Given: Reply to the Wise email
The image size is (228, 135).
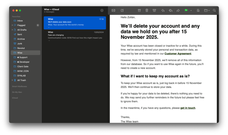Looking at the screenshot, I should 163,10.
